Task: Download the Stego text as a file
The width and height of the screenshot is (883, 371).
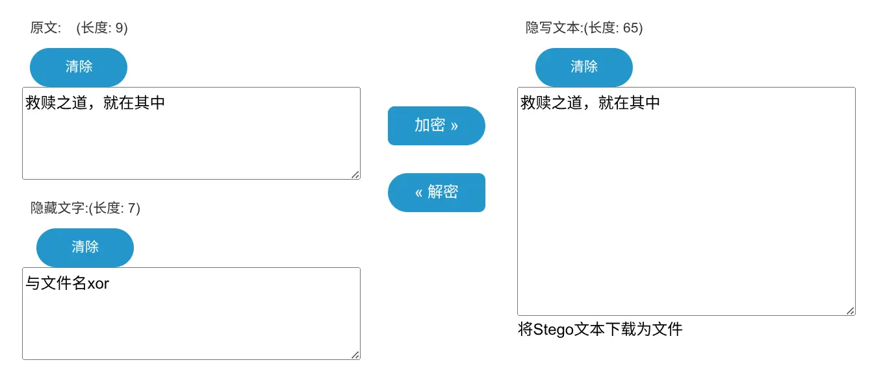Action: [600, 329]
